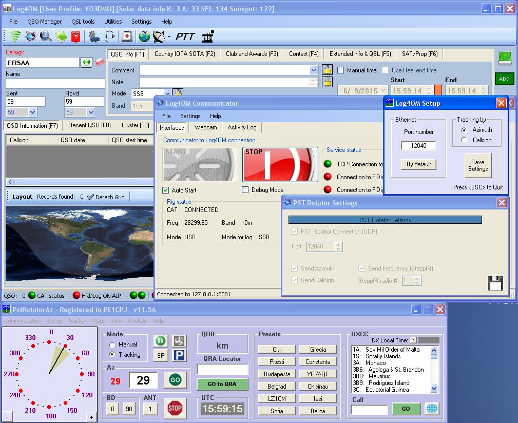Click the fan icon button in PstRotatorAz

point(179,340)
